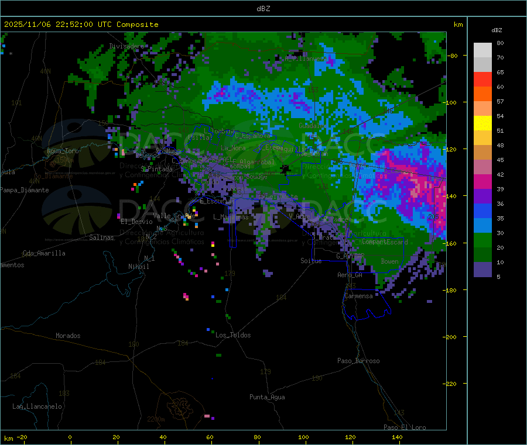Select the magenta 39-42 dBZ legend swatch
The image size is (527, 445).
(x=482, y=181)
